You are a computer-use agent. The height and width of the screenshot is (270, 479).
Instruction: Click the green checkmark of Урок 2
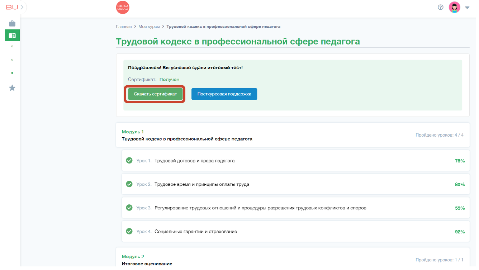coord(129,184)
